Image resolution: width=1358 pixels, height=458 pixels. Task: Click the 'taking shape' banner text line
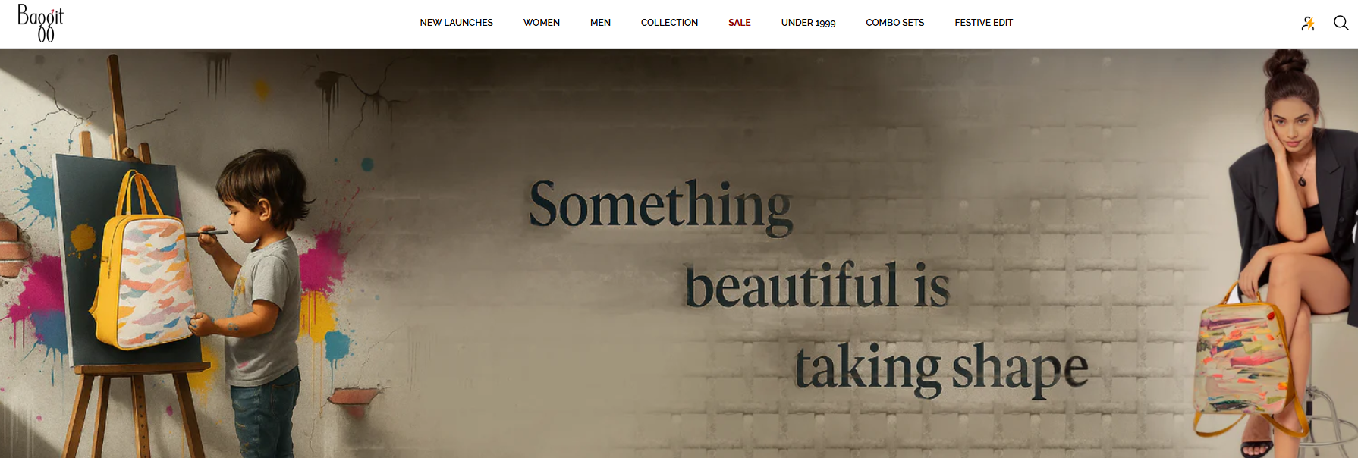click(x=941, y=369)
